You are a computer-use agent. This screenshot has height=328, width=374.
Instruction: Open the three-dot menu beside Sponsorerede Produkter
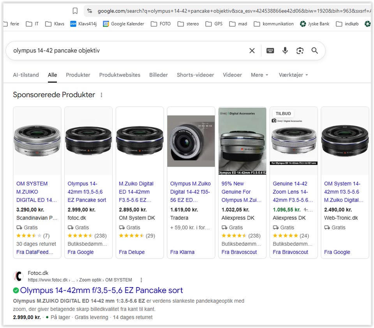(101, 95)
